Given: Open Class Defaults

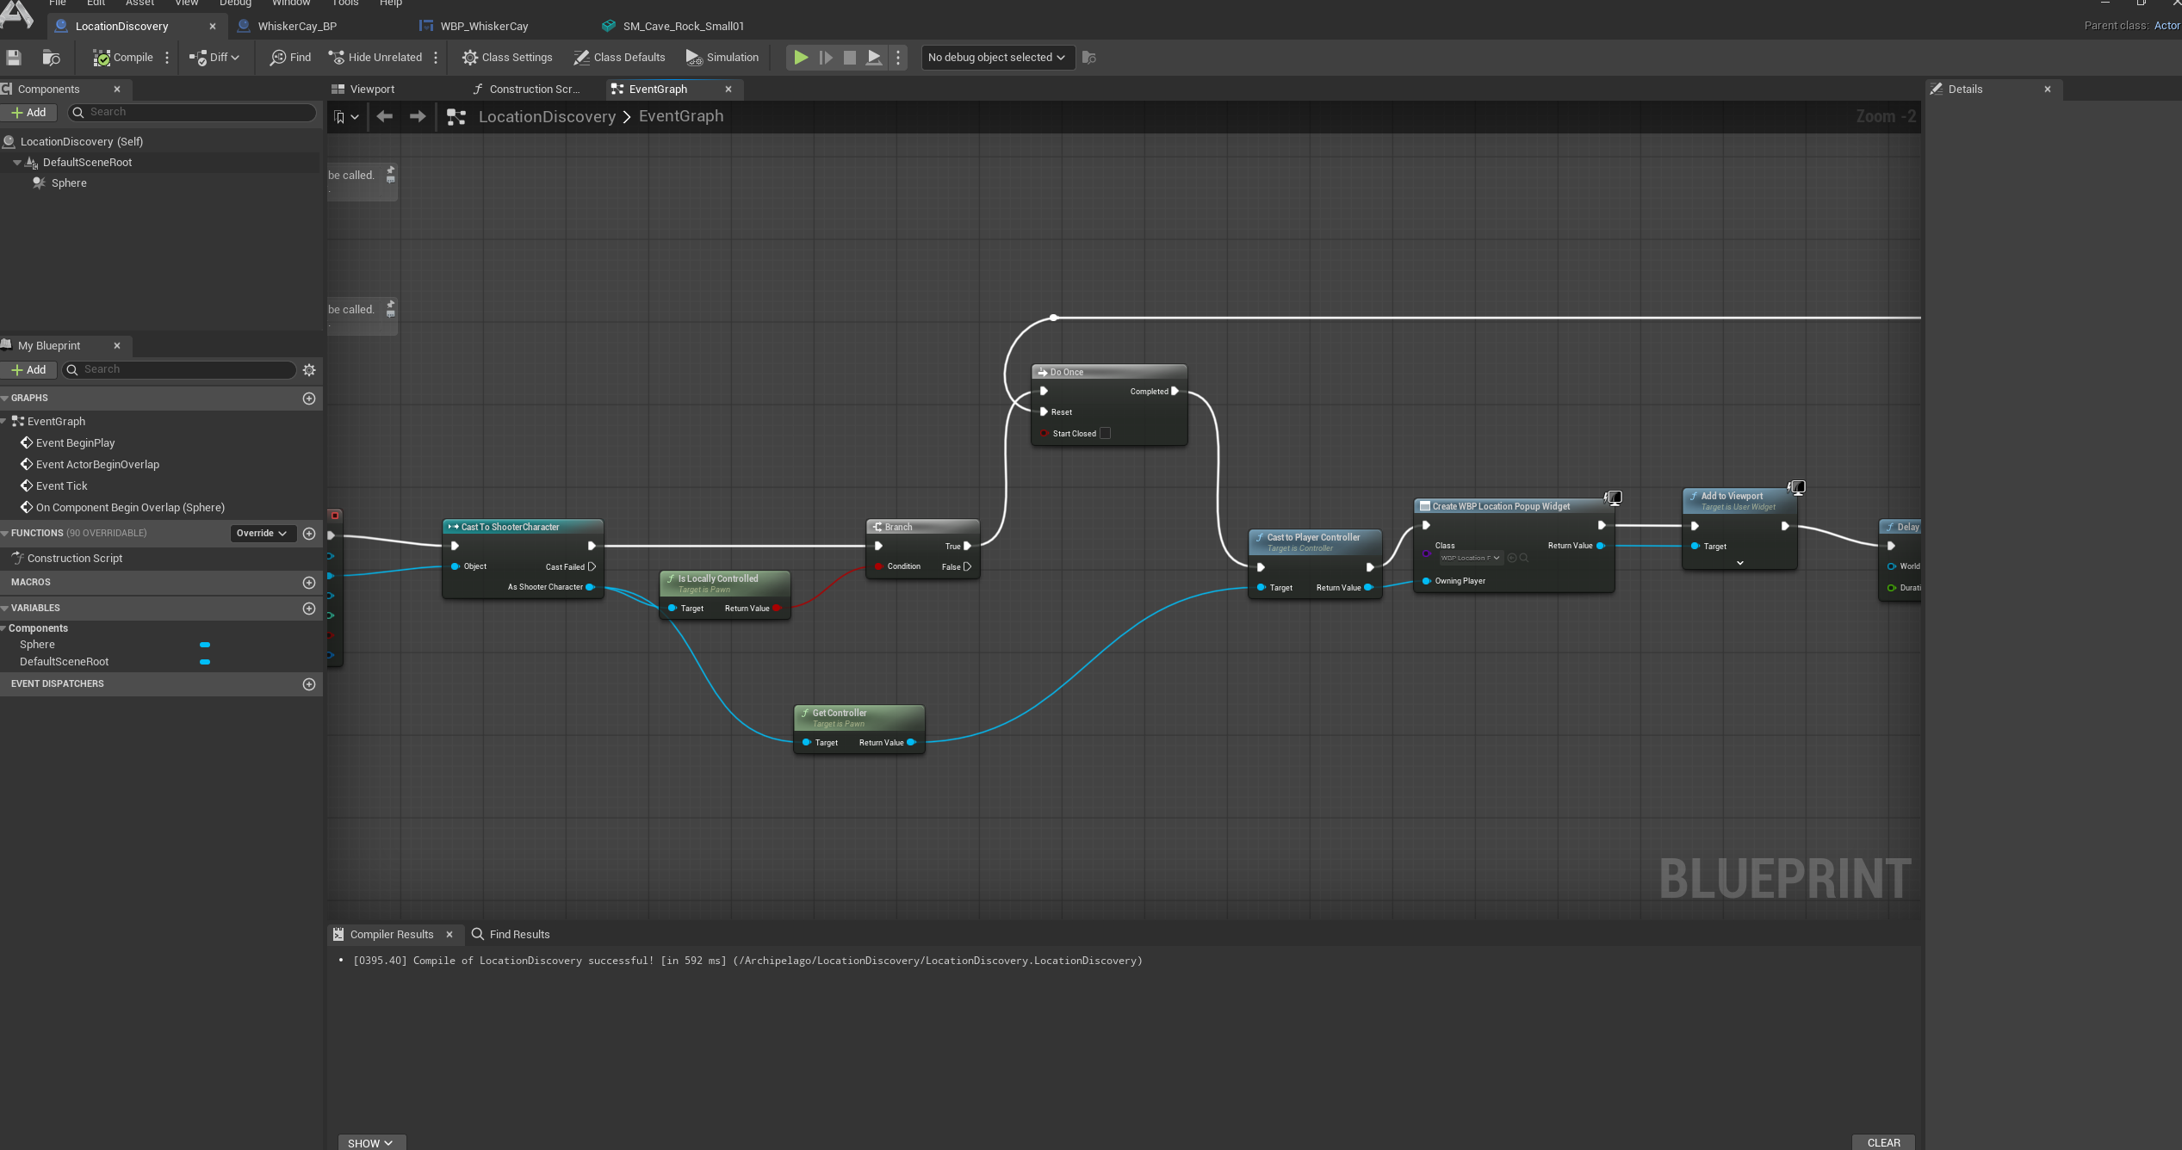Looking at the screenshot, I should [x=620, y=58].
